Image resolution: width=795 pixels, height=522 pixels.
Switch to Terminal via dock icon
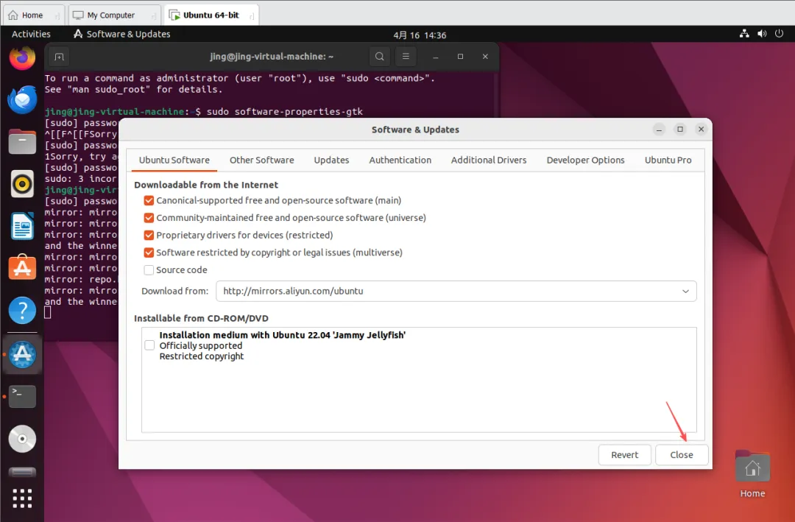[22, 396]
